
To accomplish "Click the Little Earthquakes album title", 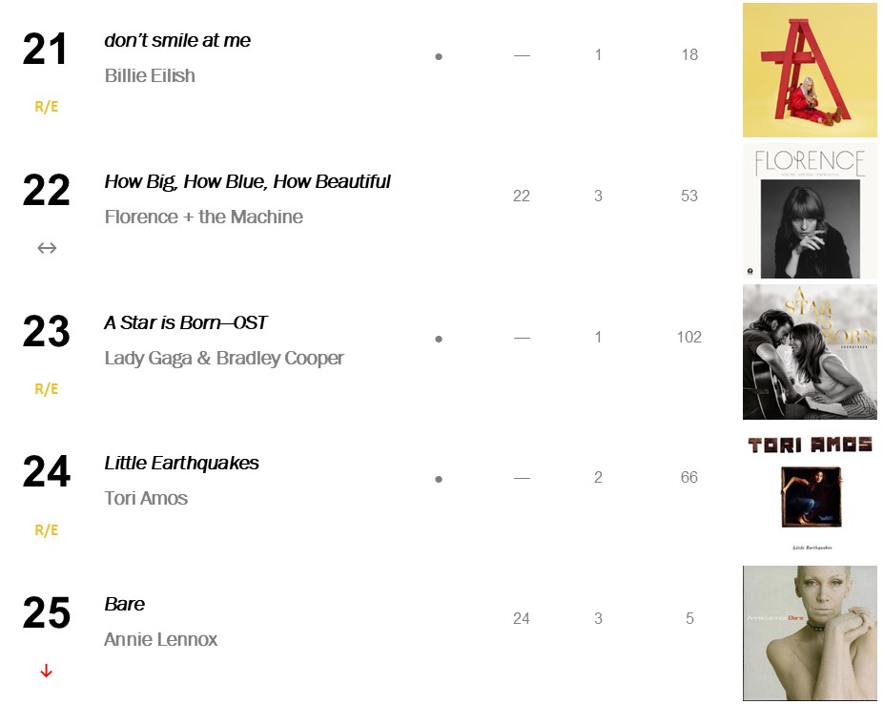I will [181, 464].
